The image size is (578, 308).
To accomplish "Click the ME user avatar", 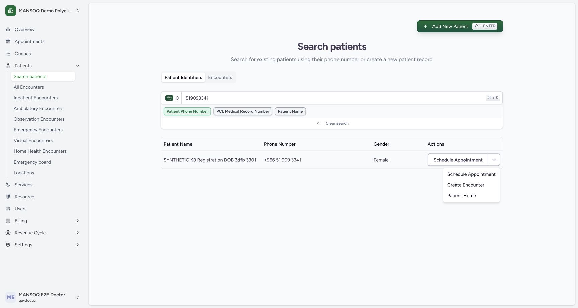I will coord(11,297).
